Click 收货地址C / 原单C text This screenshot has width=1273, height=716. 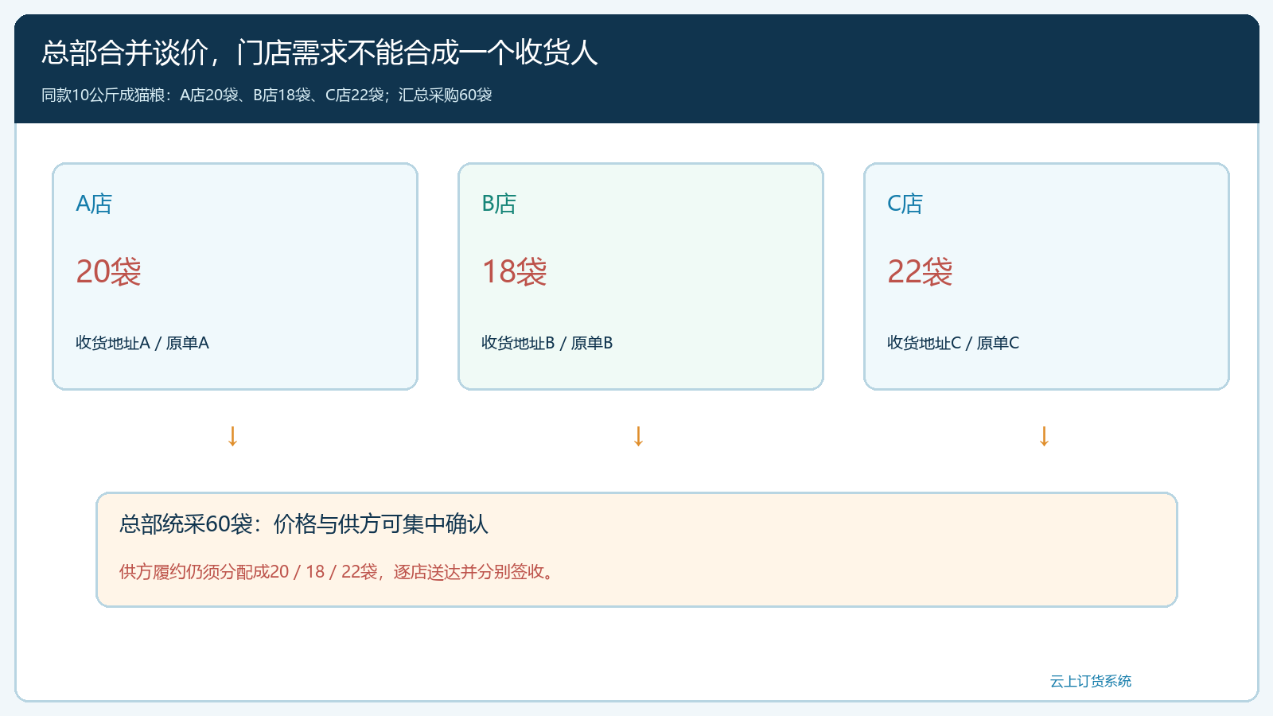(953, 343)
